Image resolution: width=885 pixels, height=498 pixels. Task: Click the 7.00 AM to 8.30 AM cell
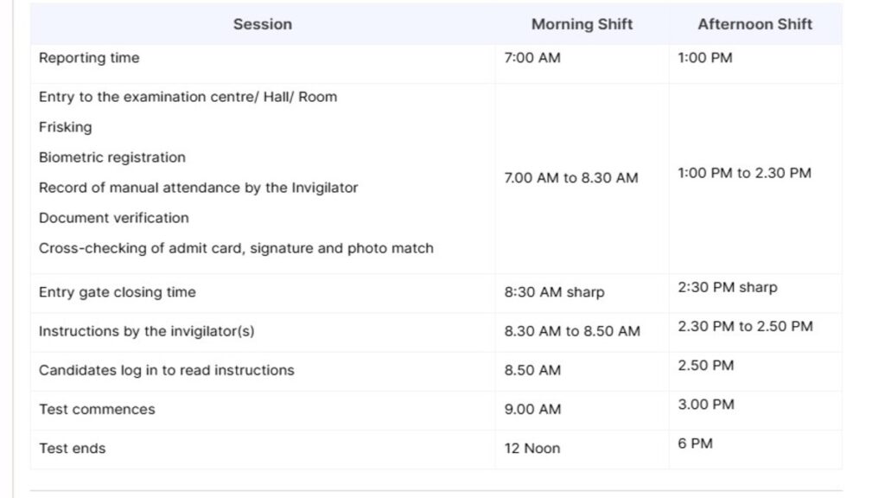[x=571, y=178]
